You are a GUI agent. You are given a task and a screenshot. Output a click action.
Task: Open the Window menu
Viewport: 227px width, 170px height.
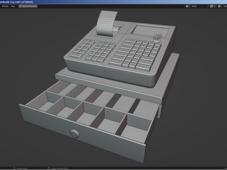pyautogui.click(x=5, y=6)
